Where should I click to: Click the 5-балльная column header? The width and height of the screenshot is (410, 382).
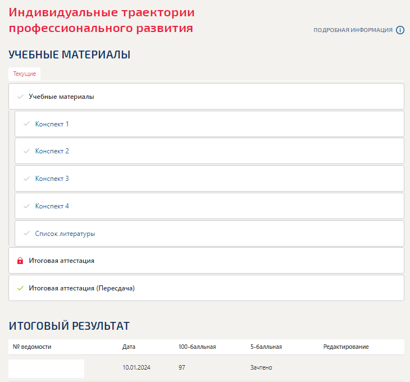coord(266,347)
